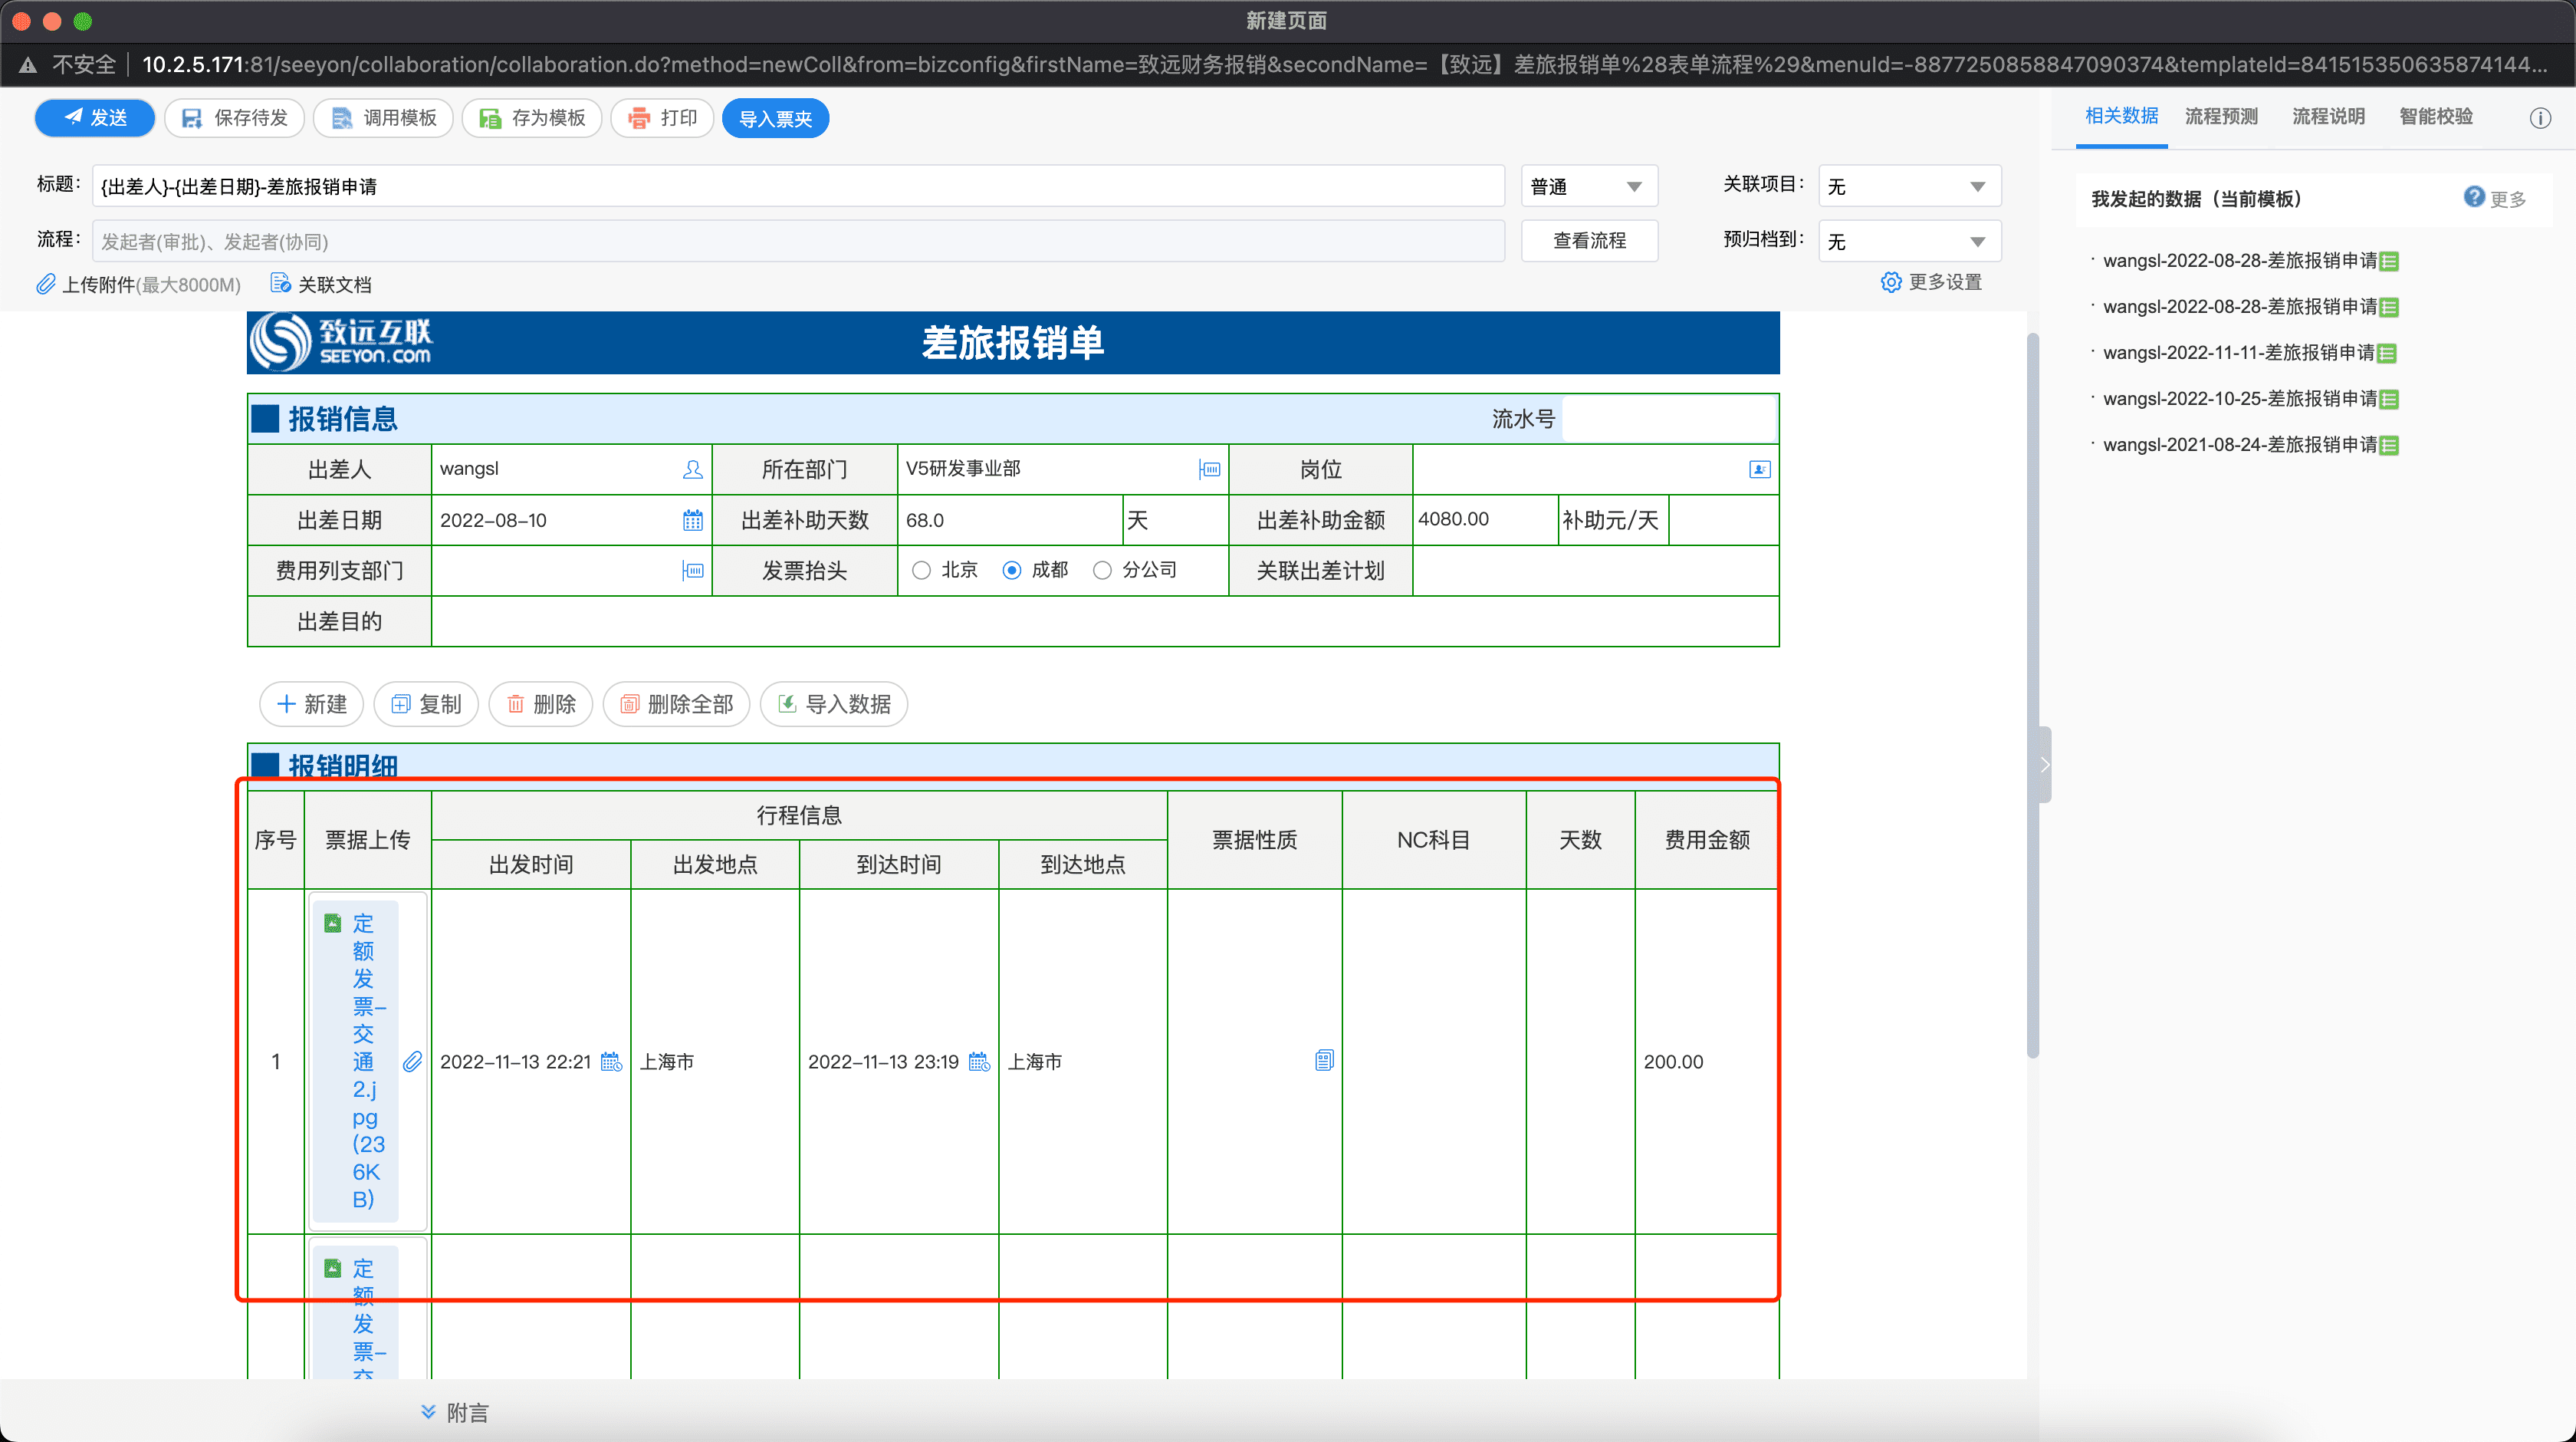Click form icon after wangsl-2021-08-24 entry
Viewport: 2576px width, 1442px height.
click(x=2389, y=446)
